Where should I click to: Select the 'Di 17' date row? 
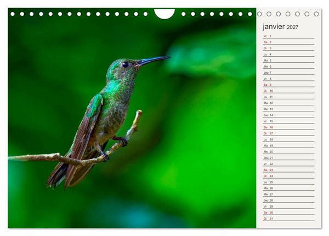click(x=289, y=133)
